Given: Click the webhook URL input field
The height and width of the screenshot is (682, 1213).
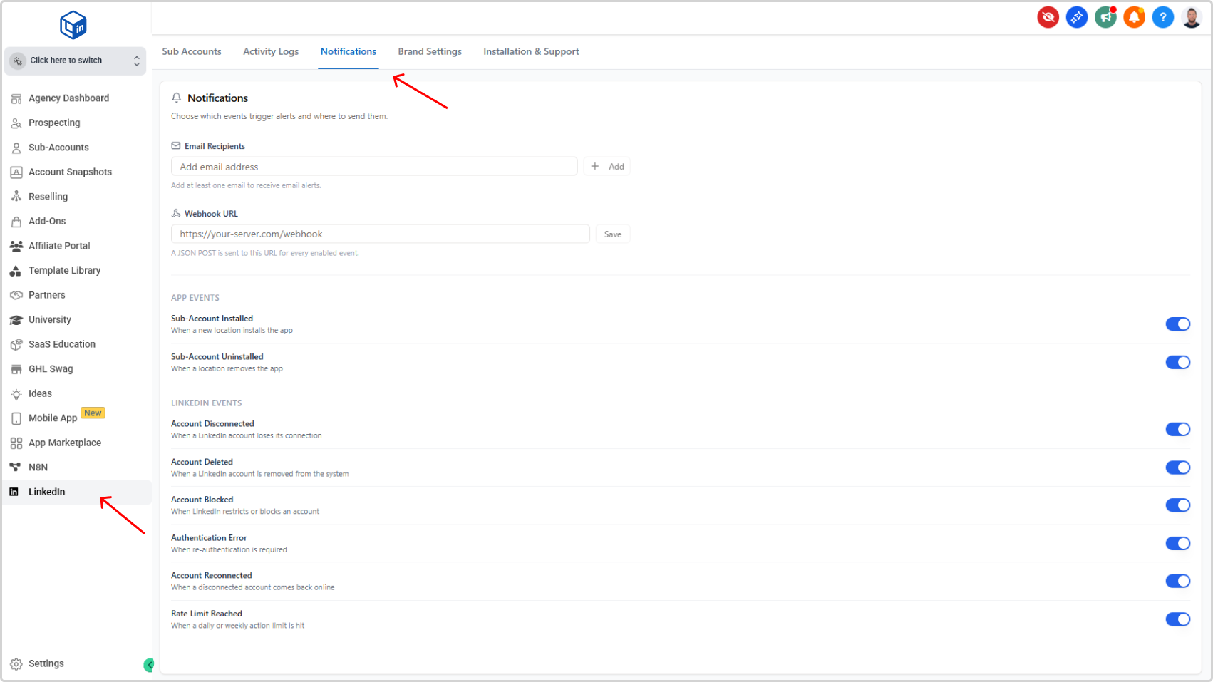Looking at the screenshot, I should click(x=380, y=234).
